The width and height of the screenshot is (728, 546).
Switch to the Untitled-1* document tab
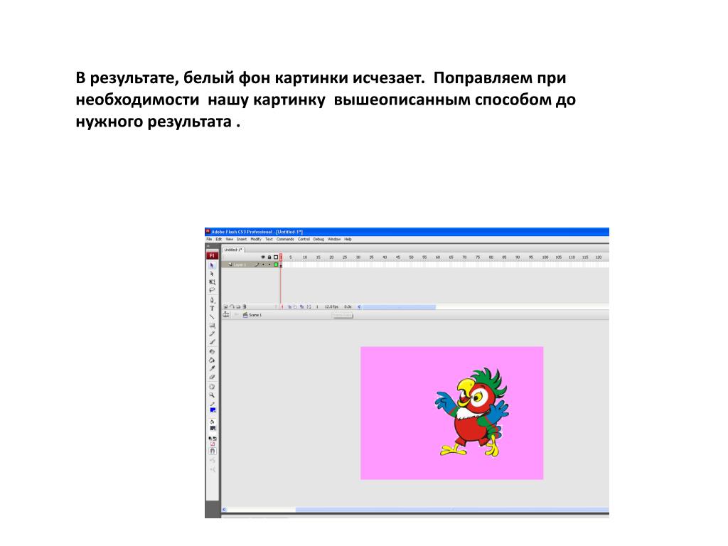coord(233,250)
